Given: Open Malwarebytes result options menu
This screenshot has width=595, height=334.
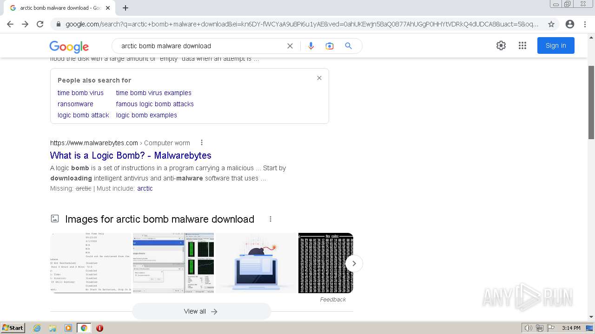Looking at the screenshot, I should tap(202, 142).
